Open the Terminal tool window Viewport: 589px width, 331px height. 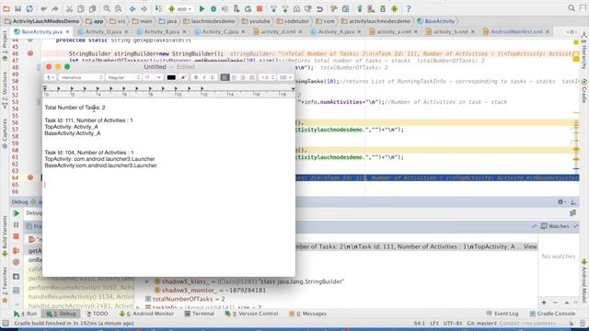click(x=199, y=314)
